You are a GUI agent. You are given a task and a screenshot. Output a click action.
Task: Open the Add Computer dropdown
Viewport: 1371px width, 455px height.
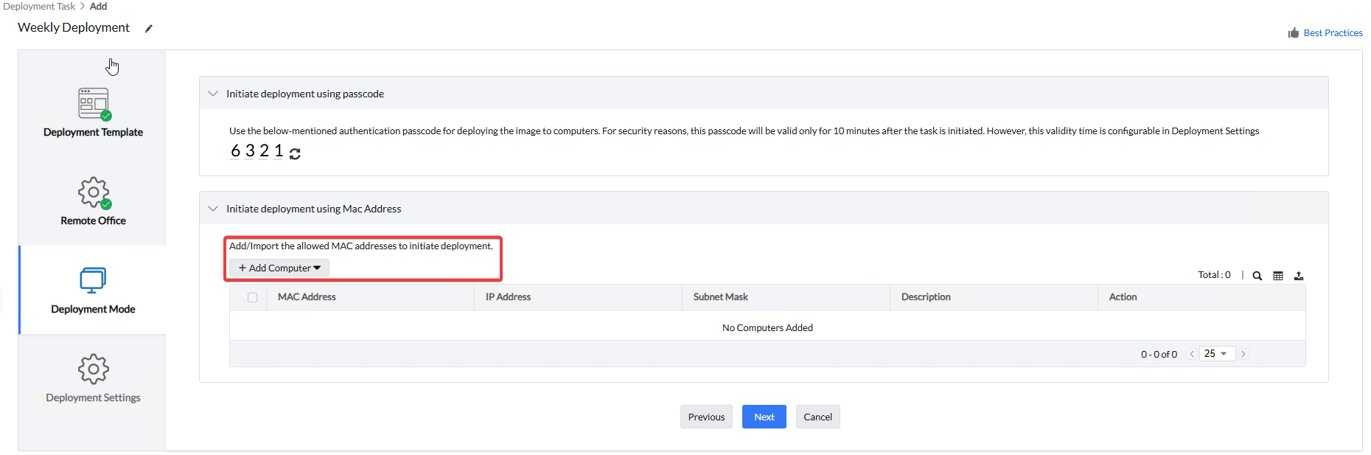click(x=279, y=268)
